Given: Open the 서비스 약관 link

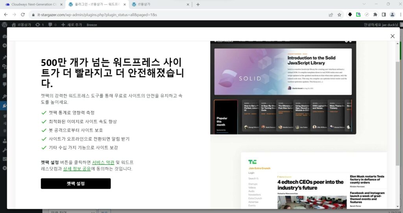Looking at the screenshot, I should tap(103, 162).
